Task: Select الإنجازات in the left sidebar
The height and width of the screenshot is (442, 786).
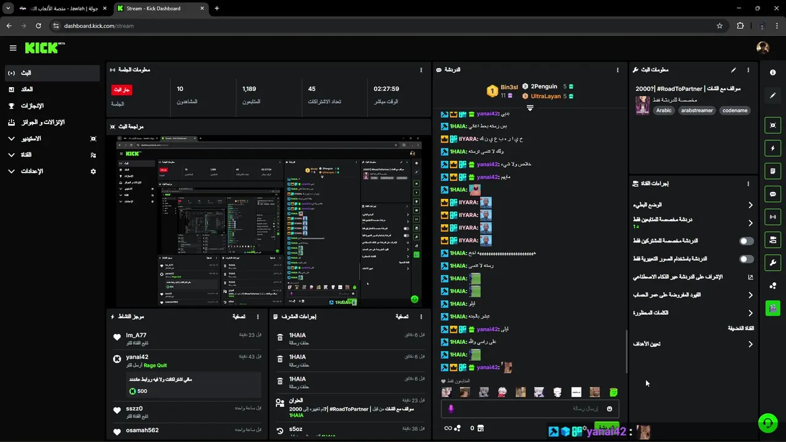Action: (x=52, y=106)
